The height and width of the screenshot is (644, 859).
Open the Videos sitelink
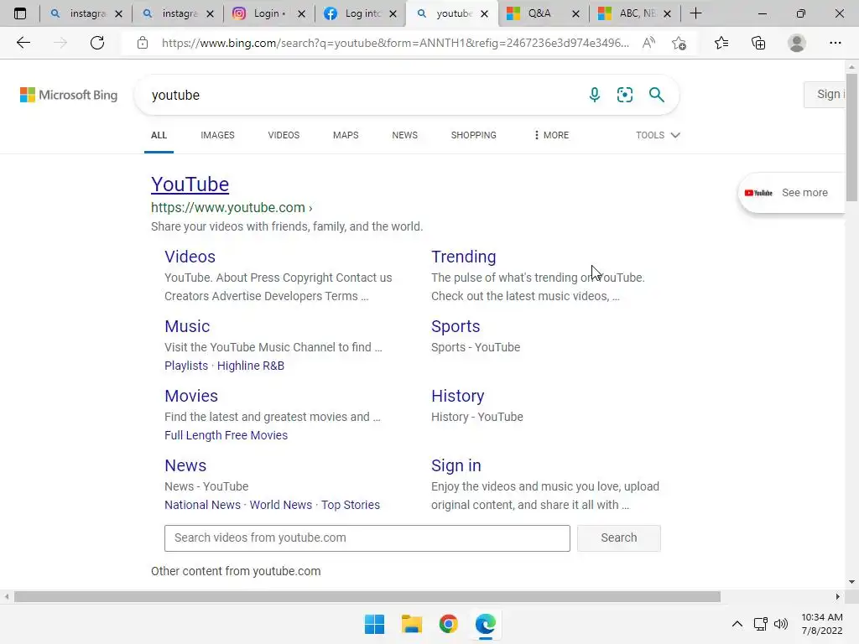pyautogui.click(x=190, y=257)
